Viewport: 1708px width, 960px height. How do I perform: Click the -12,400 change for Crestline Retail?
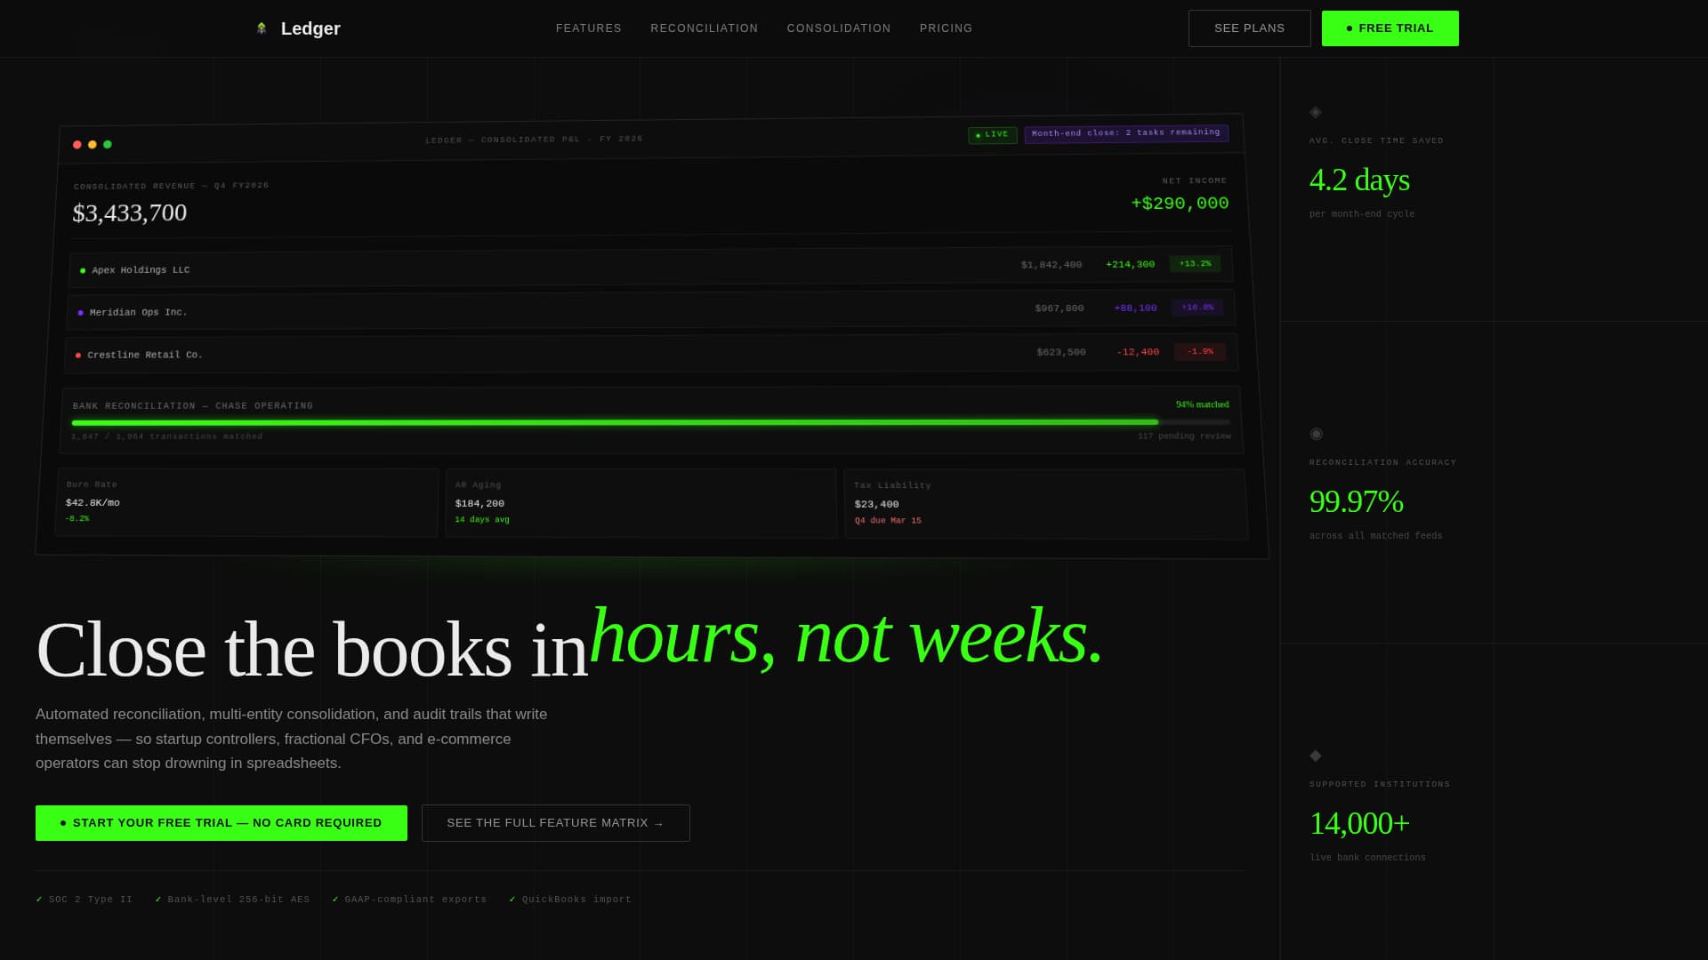(x=1138, y=353)
